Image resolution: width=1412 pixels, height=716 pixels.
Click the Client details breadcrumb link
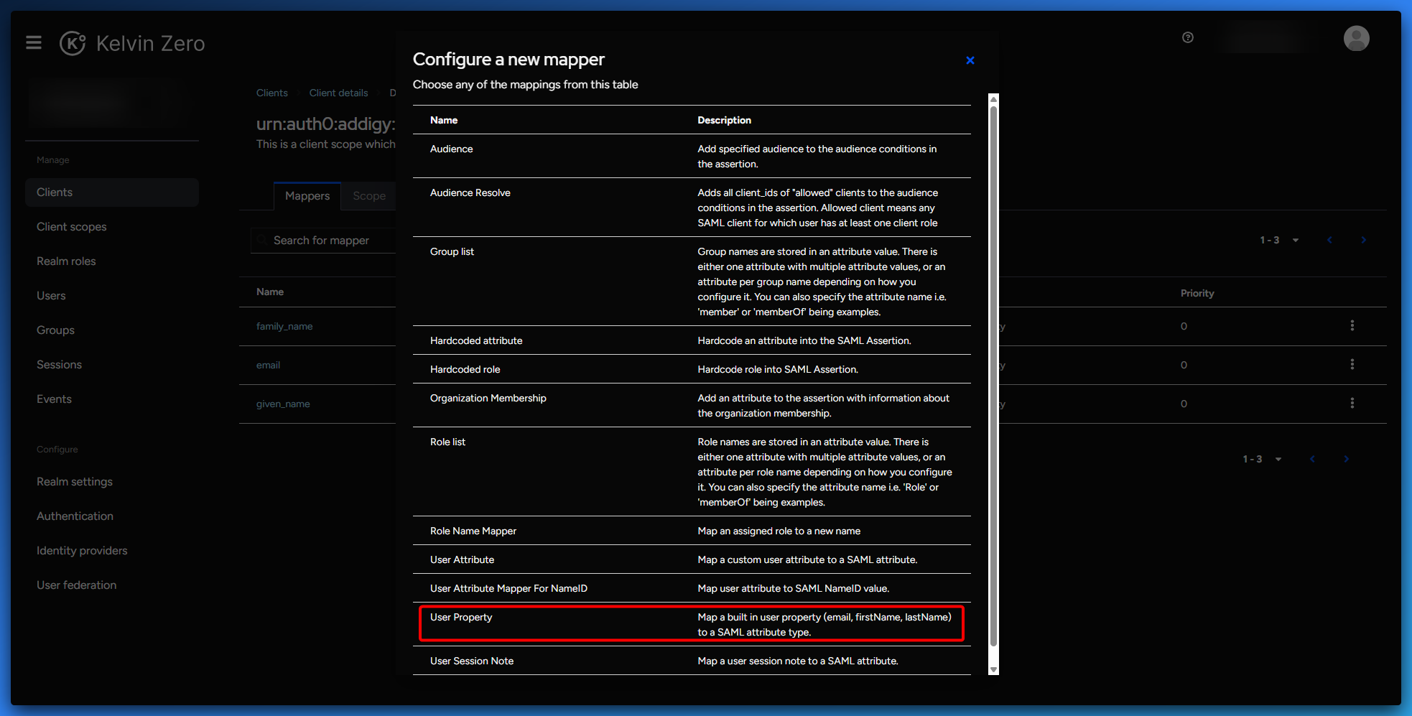click(x=338, y=93)
